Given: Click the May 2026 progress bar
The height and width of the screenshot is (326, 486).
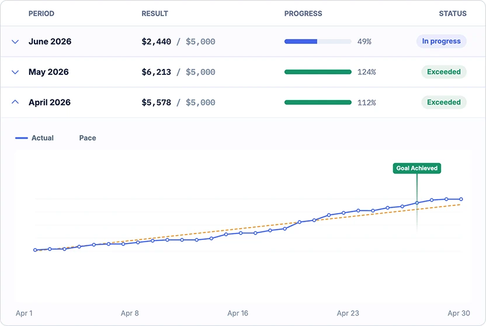Looking at the screenshot, I should click(318, 72).
